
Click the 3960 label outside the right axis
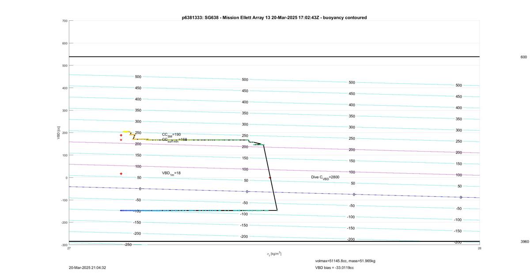[525, 242]
